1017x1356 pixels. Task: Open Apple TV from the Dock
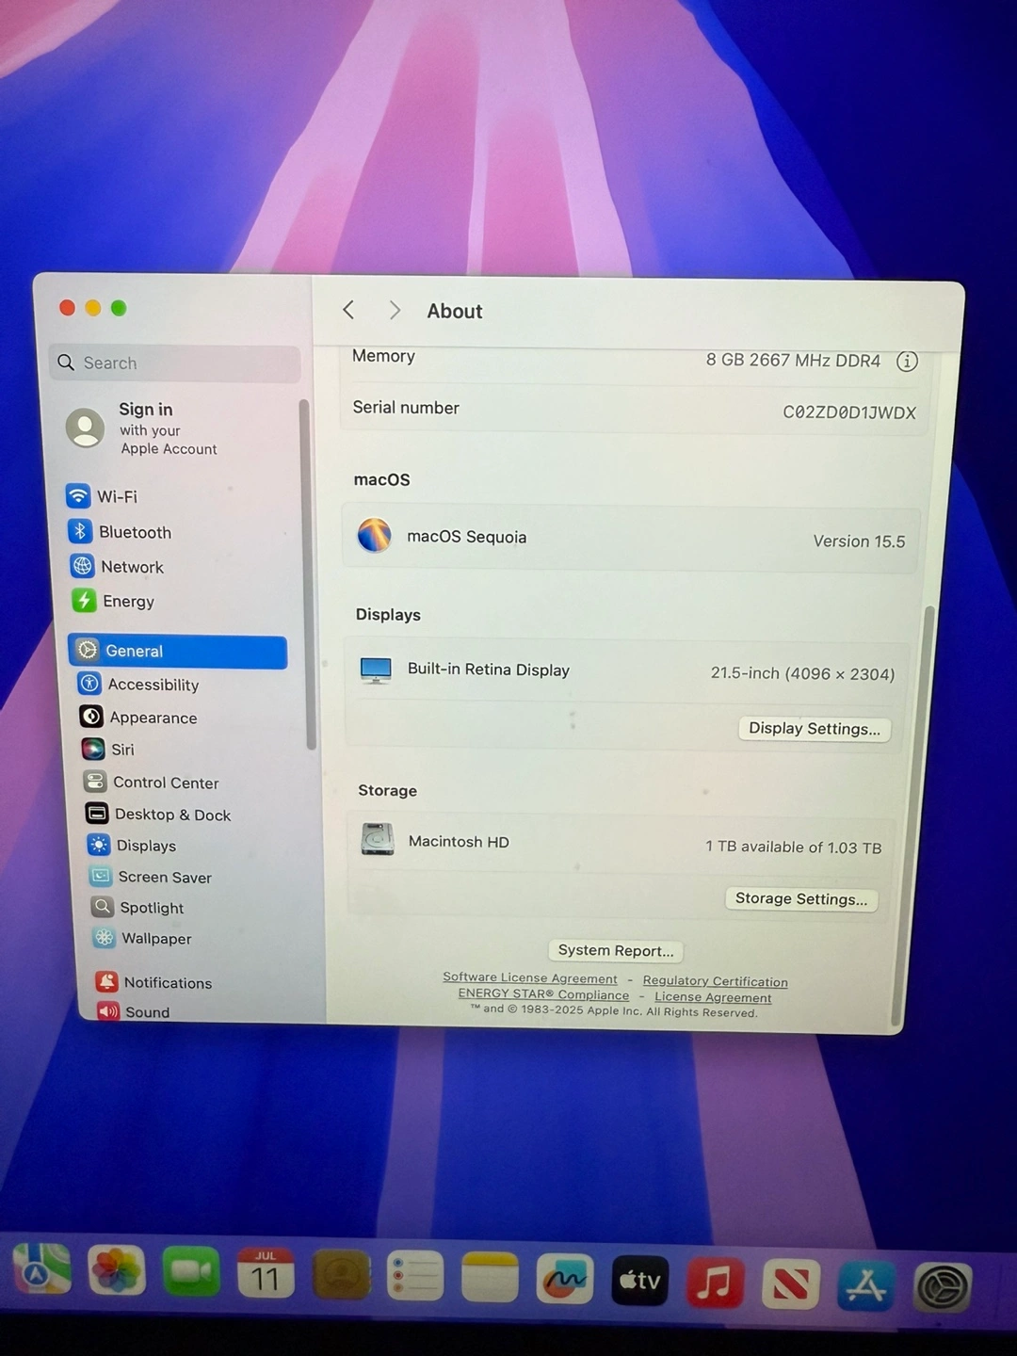639,1281
